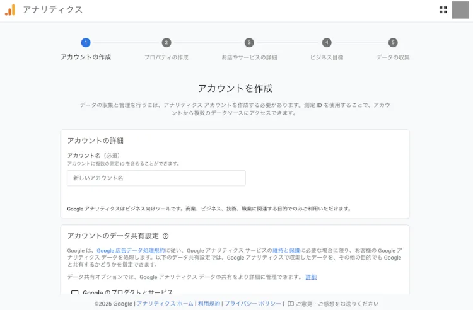
Task: Open the user account avatar
Action: coord(460,10)
